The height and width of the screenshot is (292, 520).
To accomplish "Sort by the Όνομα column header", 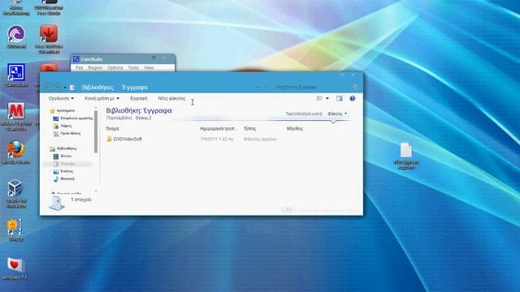I will coord(112,128).
